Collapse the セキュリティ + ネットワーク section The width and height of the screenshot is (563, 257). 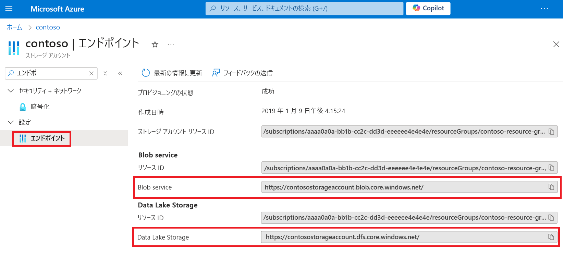click(x=10, y=90)
